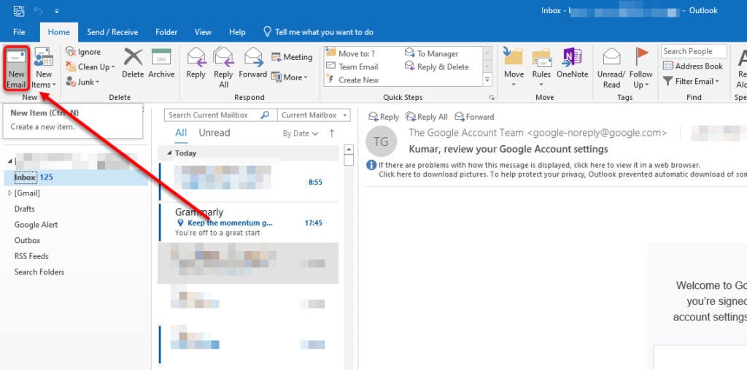747x370 pixels.
Task: Click Forward in the ribbon
Action: pyautogui.click(x=253, y=63)
